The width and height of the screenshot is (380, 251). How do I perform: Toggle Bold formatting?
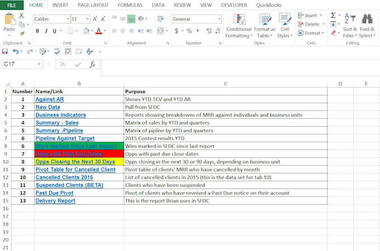[37, 31]
